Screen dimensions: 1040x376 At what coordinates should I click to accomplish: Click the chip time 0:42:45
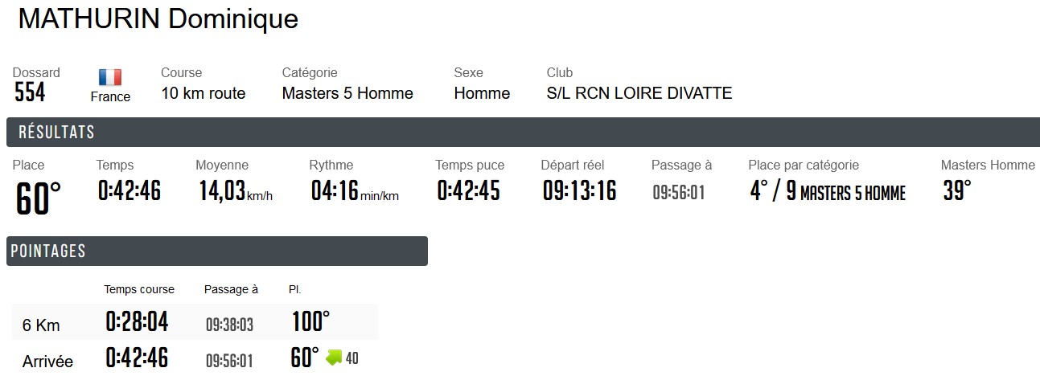[x=468, y=191]
